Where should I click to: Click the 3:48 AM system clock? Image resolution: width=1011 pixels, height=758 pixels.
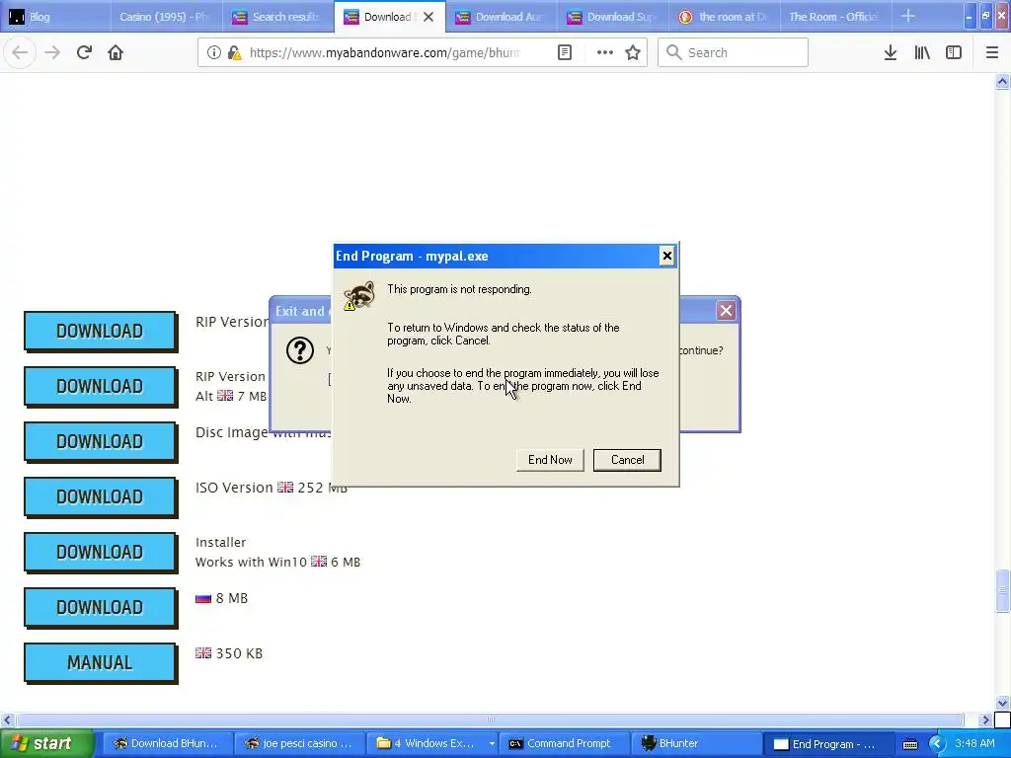974,743
